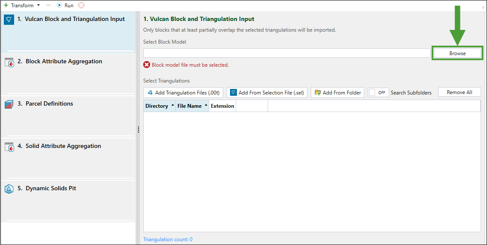
Task: Select step 3 Parcel Definitions
Action: click(x=68, y=117)
